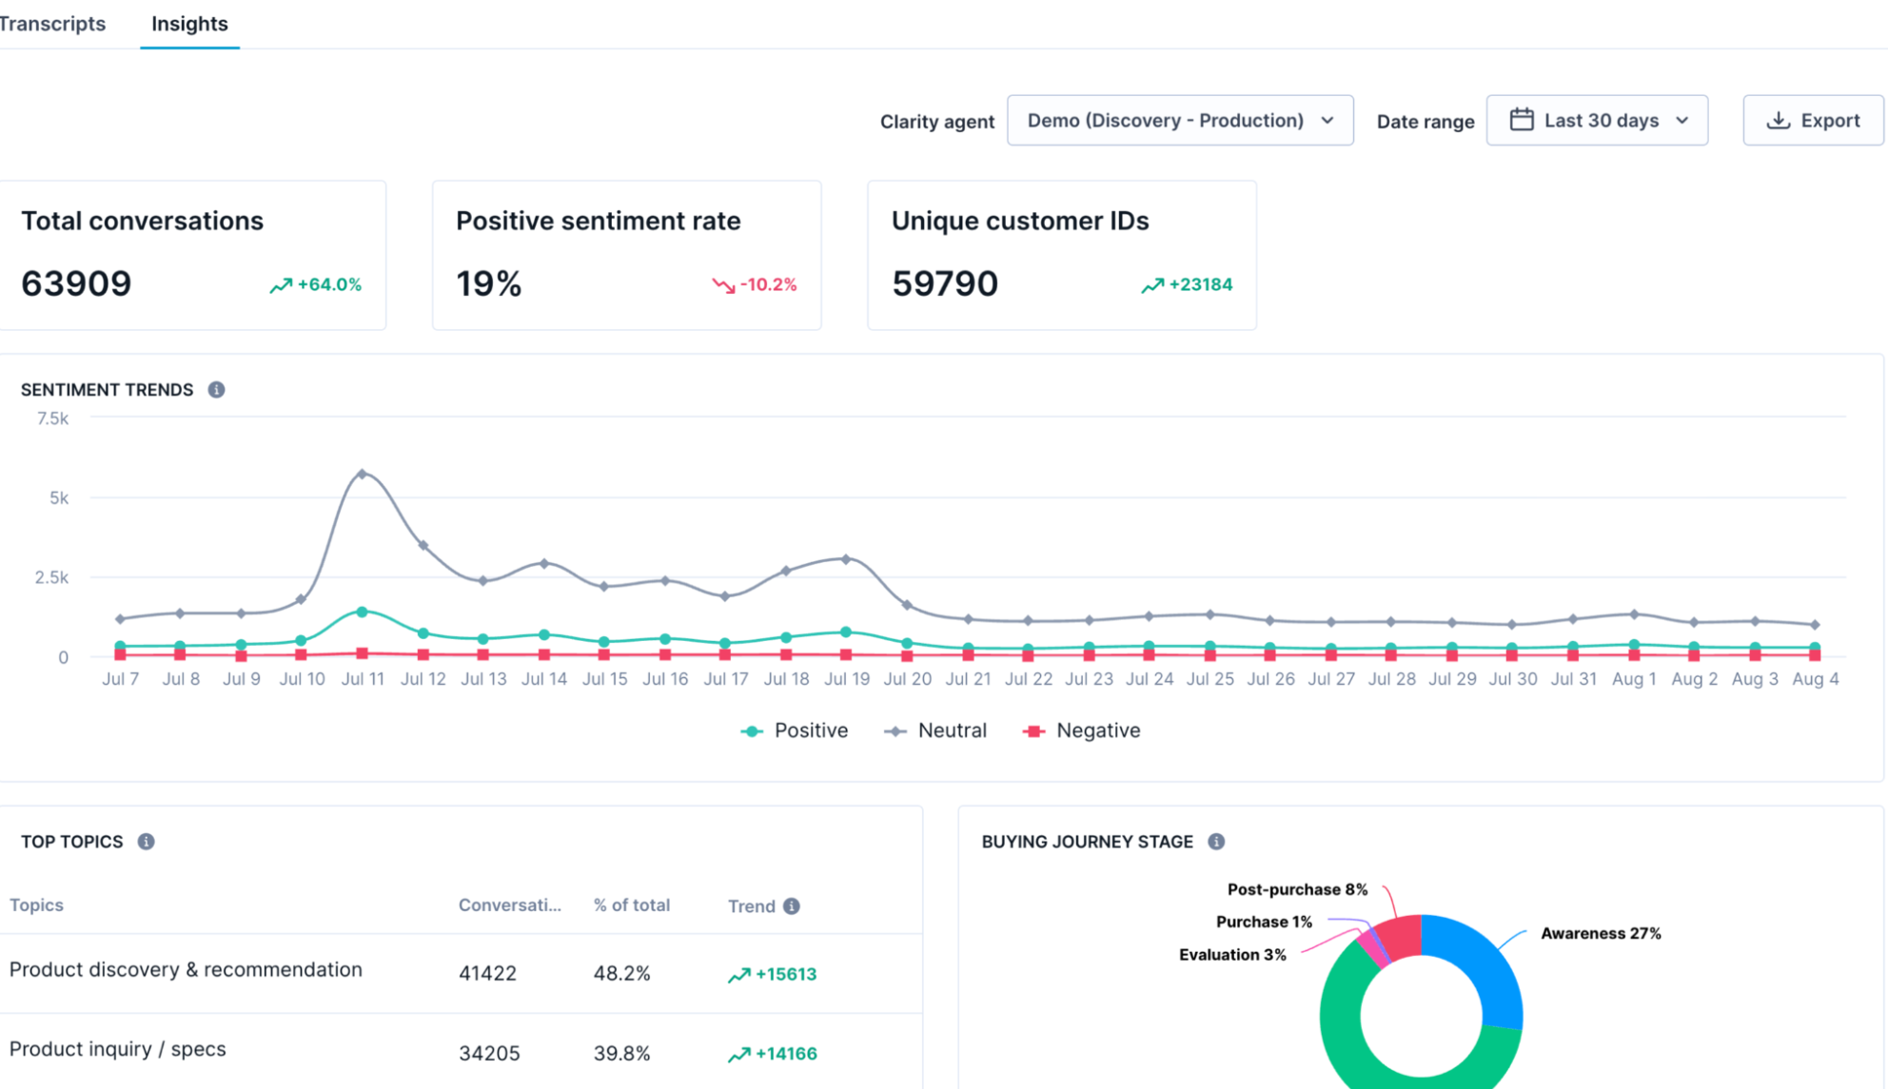This screenshot has width=1888, height=1089.
Task: Click the Buying Journey Stage info icon
Action: [1216, 842]
